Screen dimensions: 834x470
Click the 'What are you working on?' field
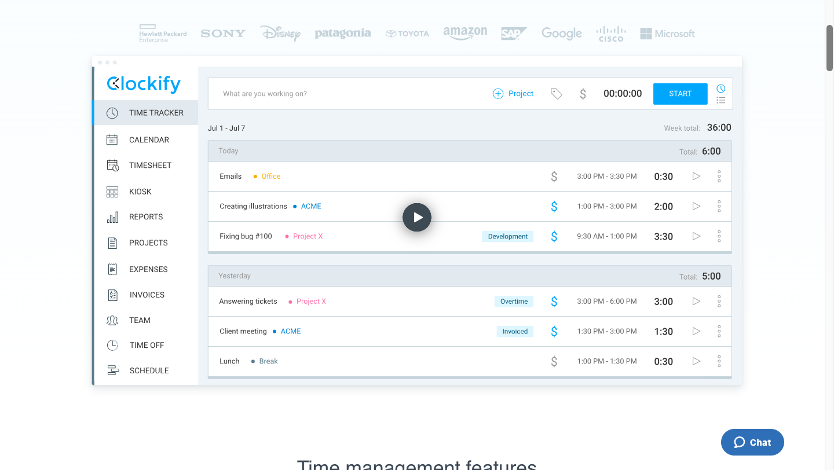point(348,94)
